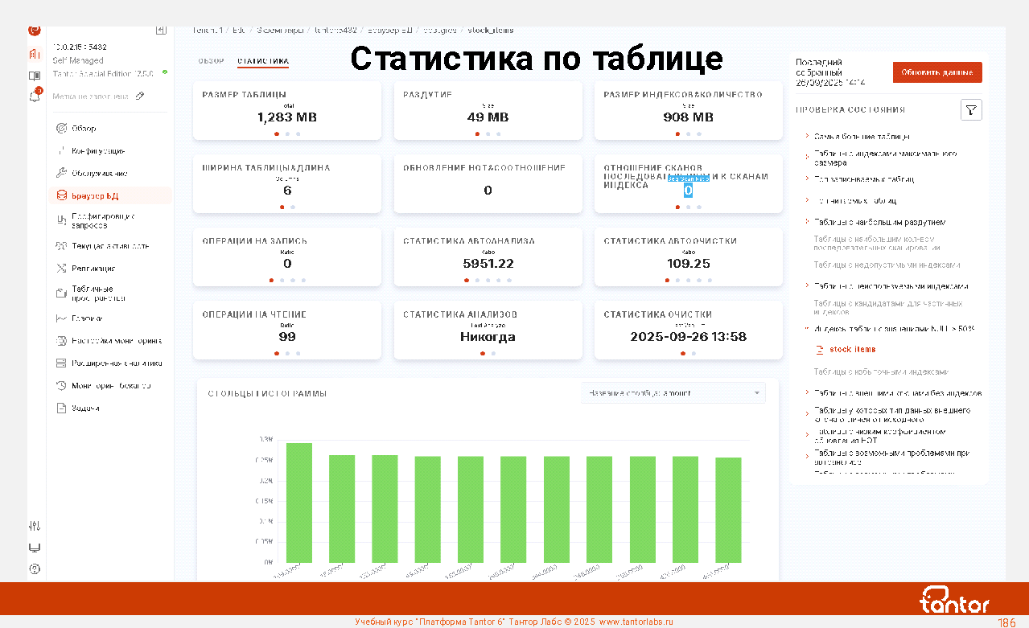
Task: Click the first green histogram bar
Action: click(x=299, y=502)
